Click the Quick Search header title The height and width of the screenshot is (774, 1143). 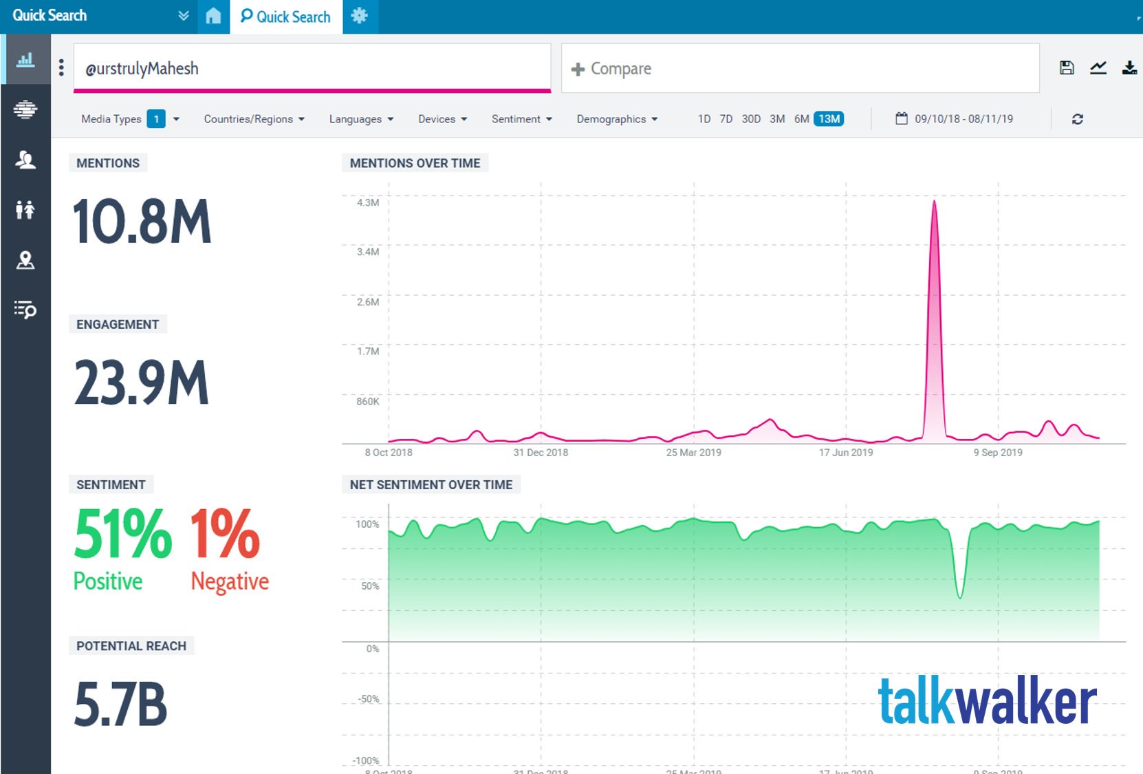point(50,15)
